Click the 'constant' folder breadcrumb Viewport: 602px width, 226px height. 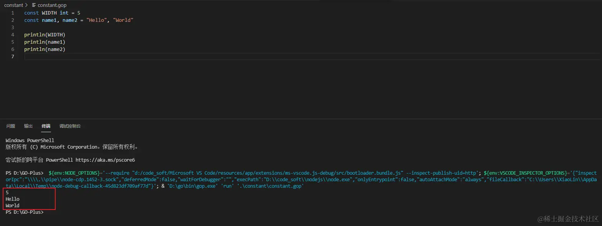14,5
